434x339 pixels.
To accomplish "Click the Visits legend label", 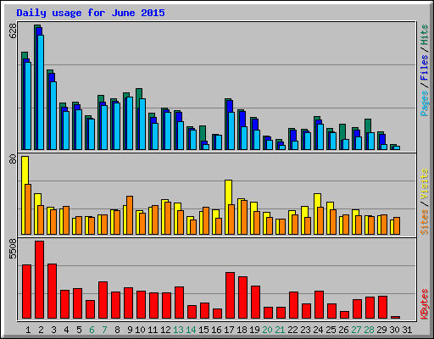I will [425, 185].
